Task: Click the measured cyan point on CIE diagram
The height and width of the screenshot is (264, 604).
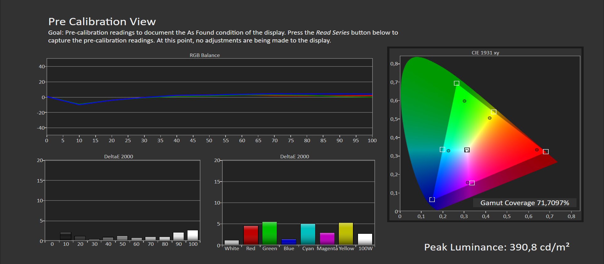Action: [448, 151]
